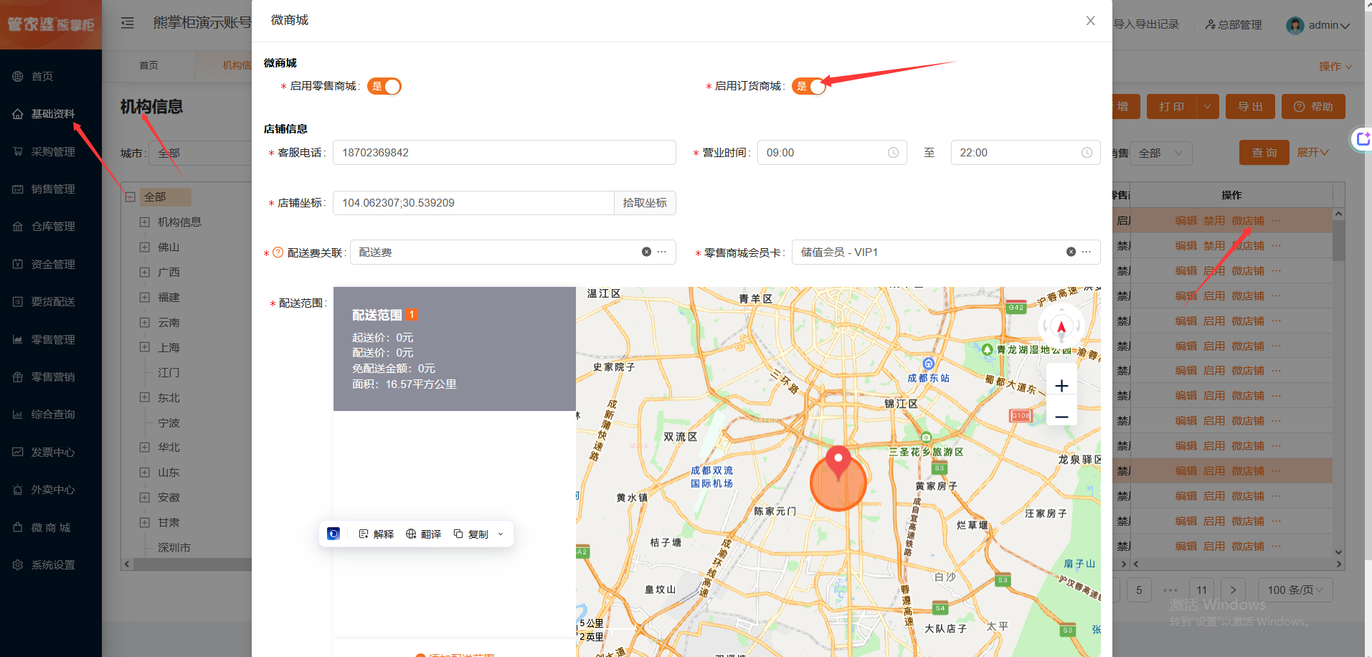Collapse the 全部 tree node
1372x657 pixels.
coord(130,197)
